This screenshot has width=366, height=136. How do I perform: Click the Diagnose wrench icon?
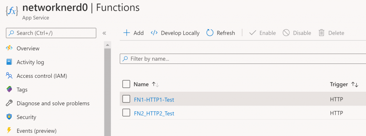click(x=9, y=103)
